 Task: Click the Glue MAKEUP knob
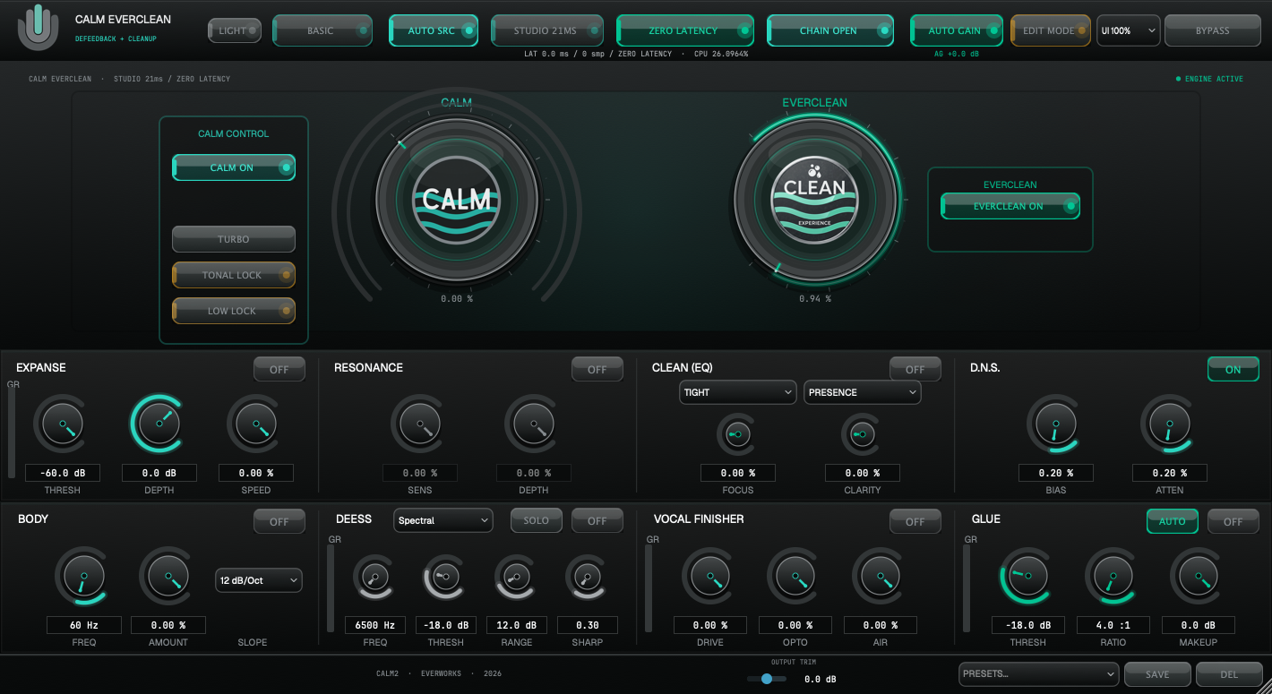(x=1198, y=577)
